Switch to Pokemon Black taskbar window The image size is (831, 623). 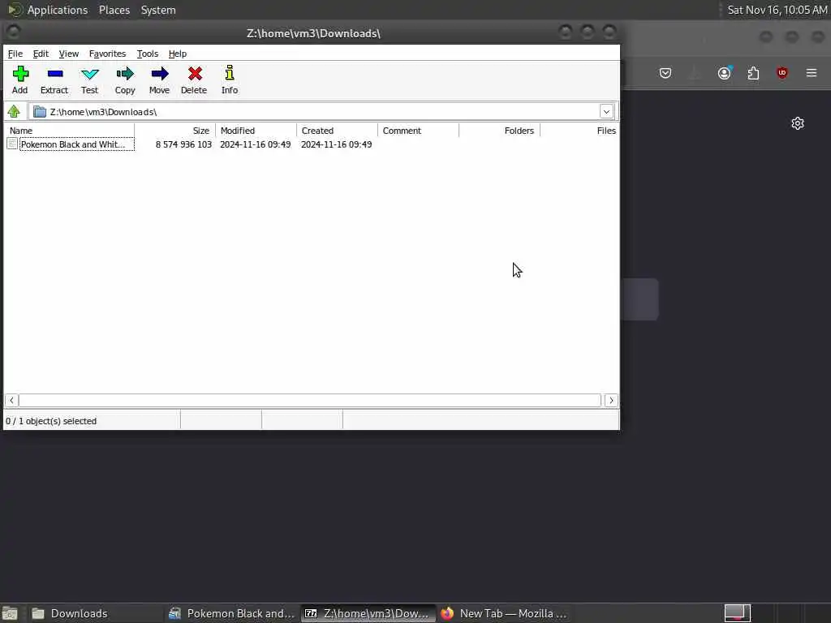coord(231,613)
